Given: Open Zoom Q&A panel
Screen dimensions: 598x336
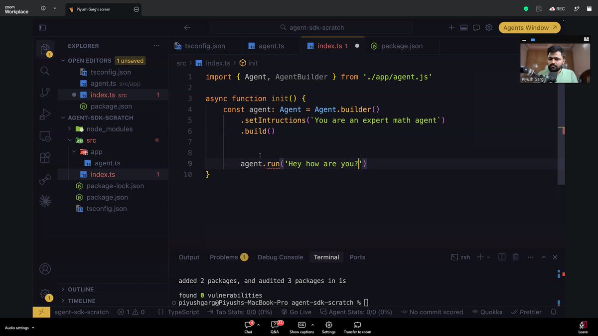Looking at the screenshot, I should pyautogui.click(x=275, y=328).
